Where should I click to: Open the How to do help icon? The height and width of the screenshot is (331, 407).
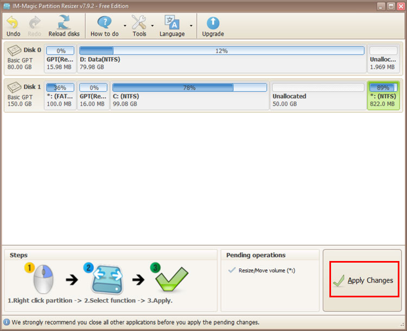pyautogui.click(x=105, y=23)
